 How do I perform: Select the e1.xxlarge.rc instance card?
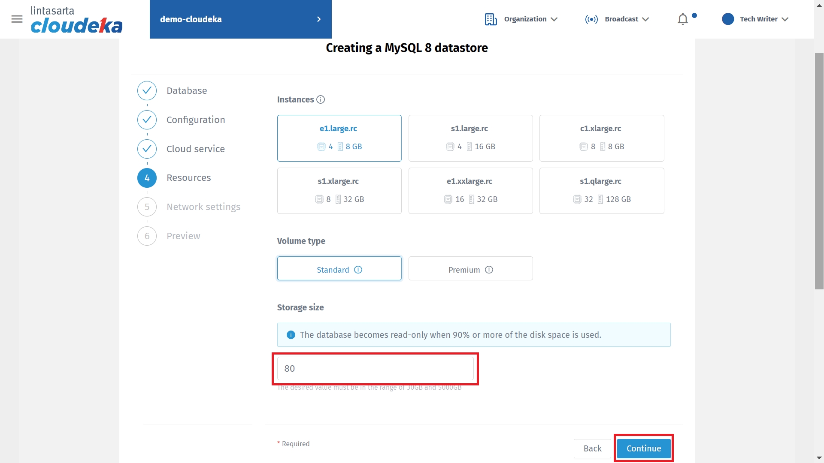[x=470, y=191]
